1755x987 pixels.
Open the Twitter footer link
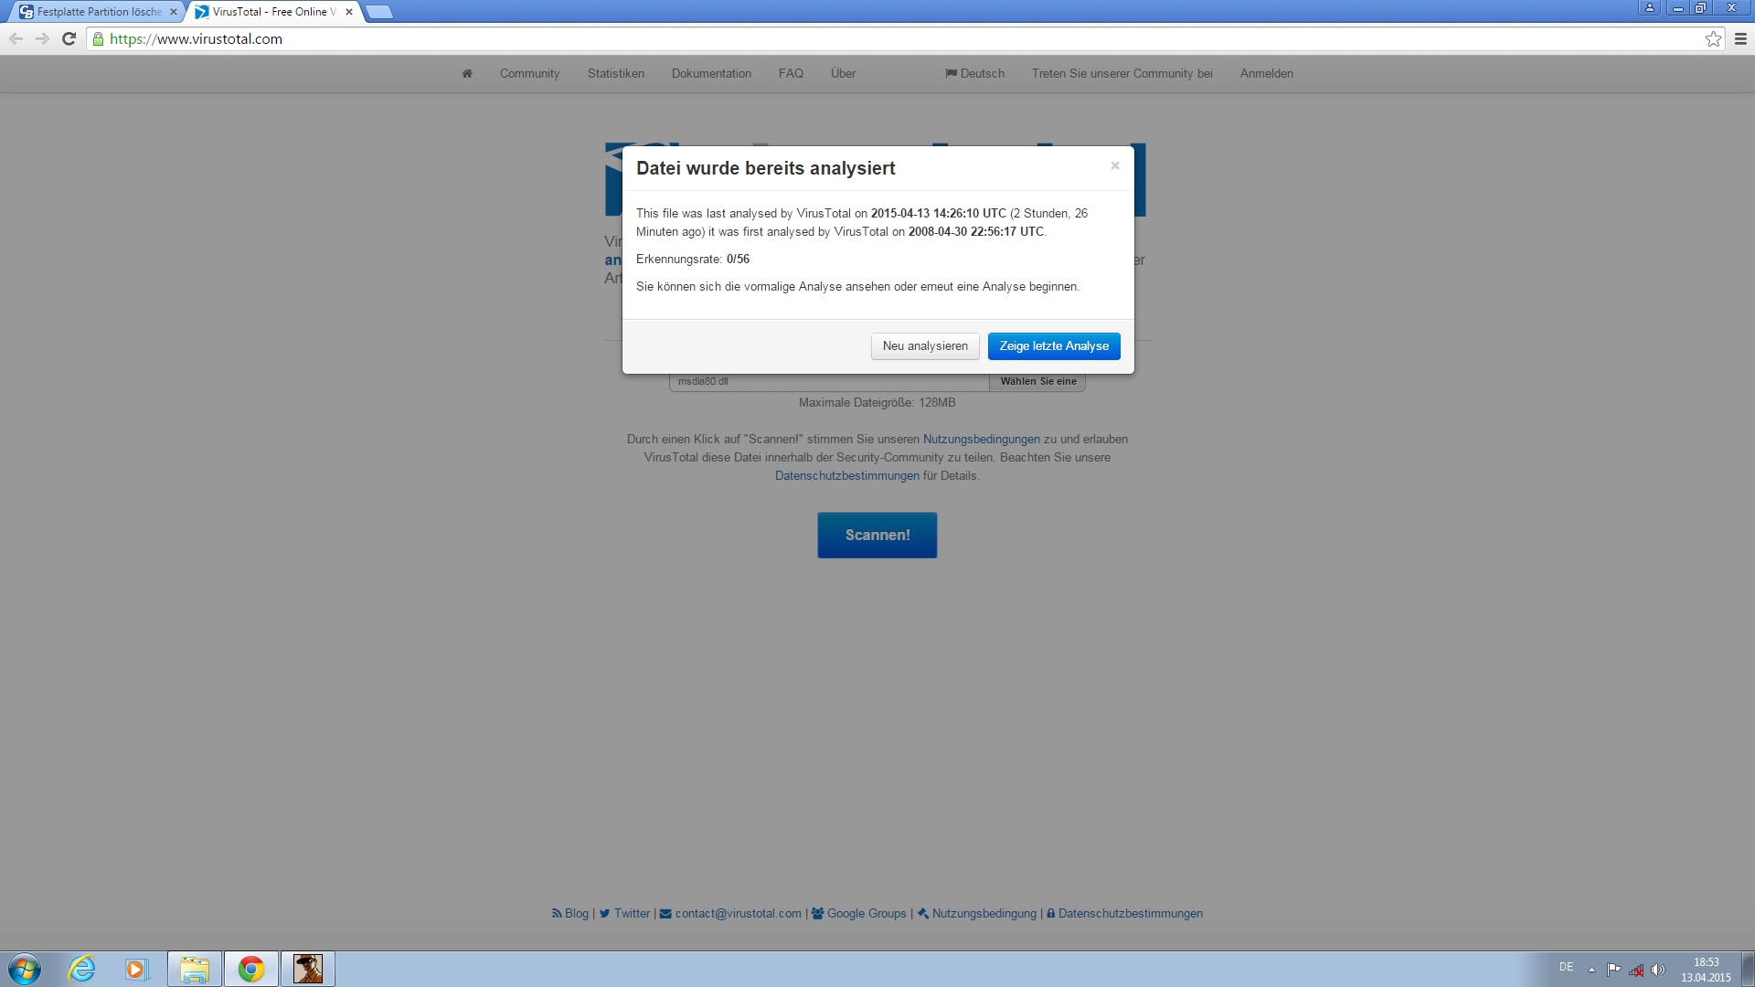(624, 914)
